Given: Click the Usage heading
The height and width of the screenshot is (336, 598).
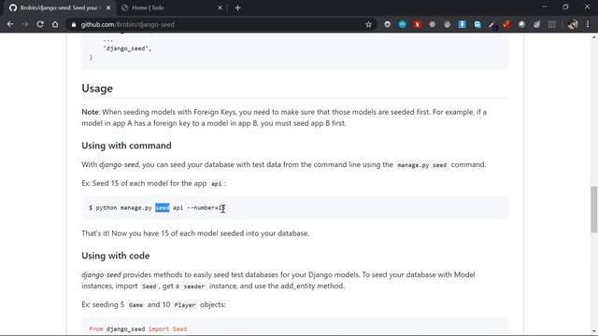Looking at the screenshot, I should (x=97, y=89).
